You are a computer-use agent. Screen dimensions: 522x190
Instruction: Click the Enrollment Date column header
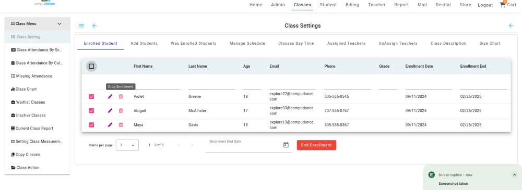click(419, 67)
